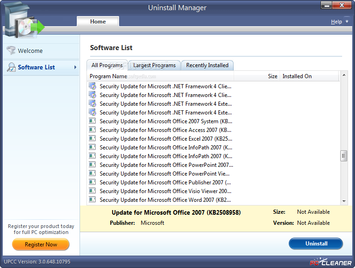Click the Update for Microsoft Office 2007 (KB2508958) title
The width and height of the screenshot is (355, 268).
(x=176, y=212)
